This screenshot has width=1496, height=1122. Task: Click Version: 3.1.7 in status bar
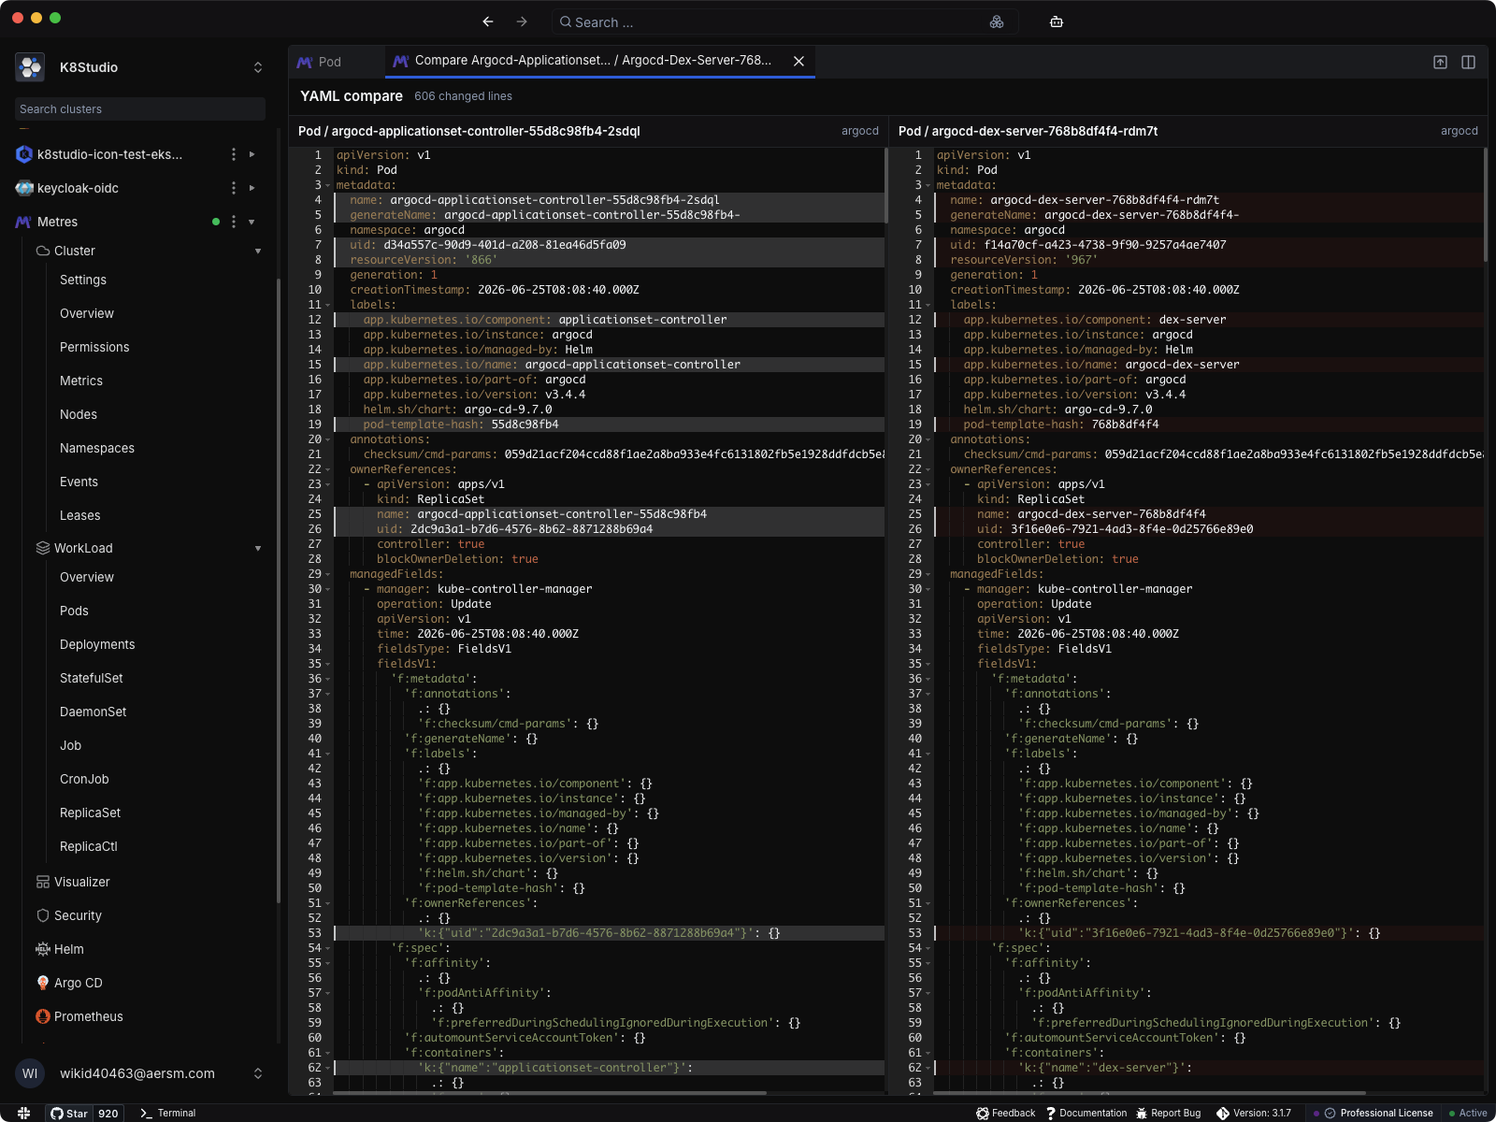point(1254,1113)
